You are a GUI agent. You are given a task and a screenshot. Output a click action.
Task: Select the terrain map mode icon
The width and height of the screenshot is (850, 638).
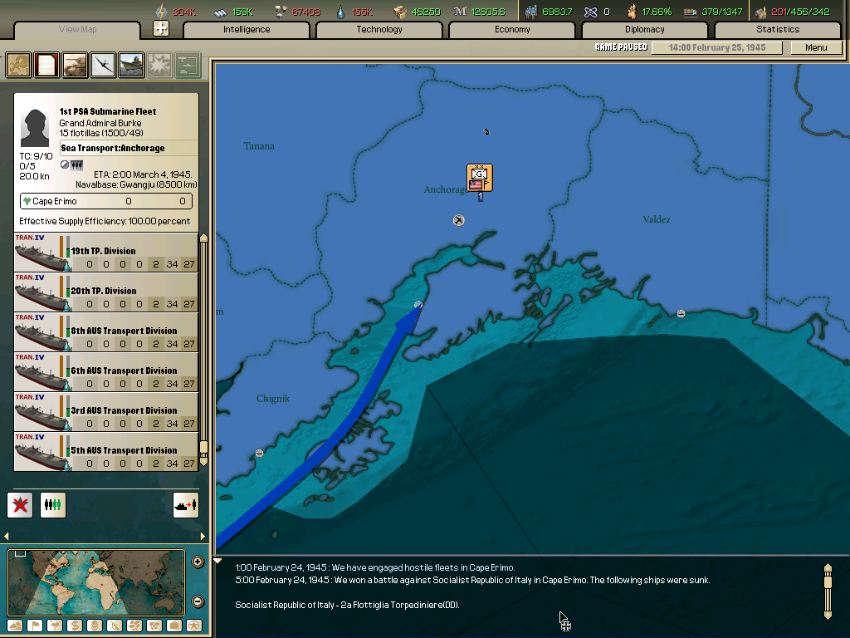point(15,626)
